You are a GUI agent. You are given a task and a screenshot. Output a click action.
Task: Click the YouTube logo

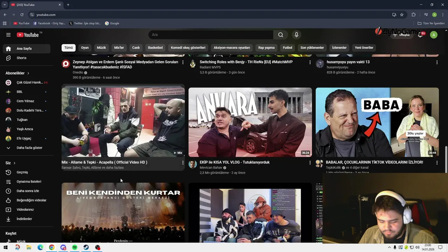(x=28, y=35)
